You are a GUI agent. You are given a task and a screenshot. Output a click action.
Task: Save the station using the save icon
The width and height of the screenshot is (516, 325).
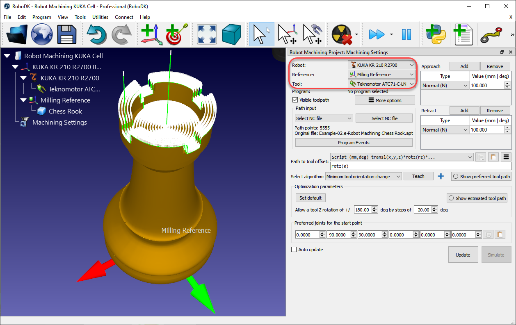[x=66, y=34]
